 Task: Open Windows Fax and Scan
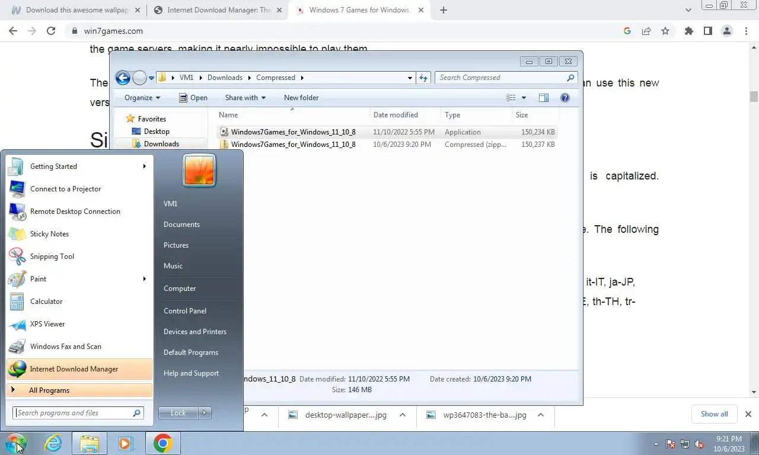(x=79, y=347)
